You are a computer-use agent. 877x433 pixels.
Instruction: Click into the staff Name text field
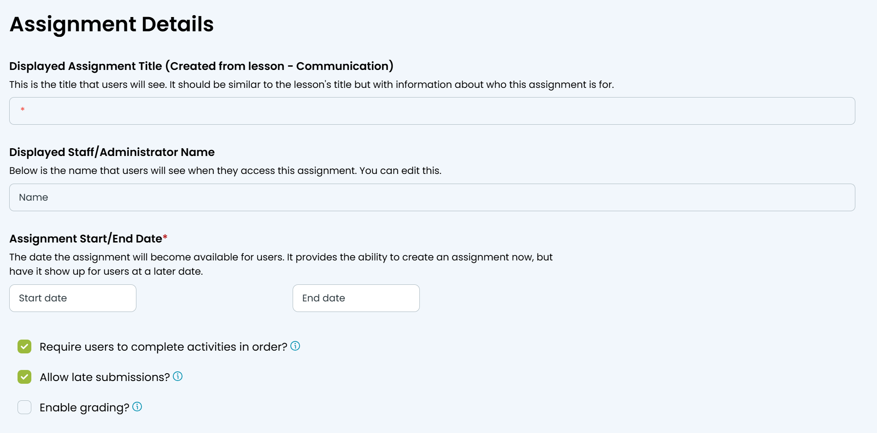point(432,197)
